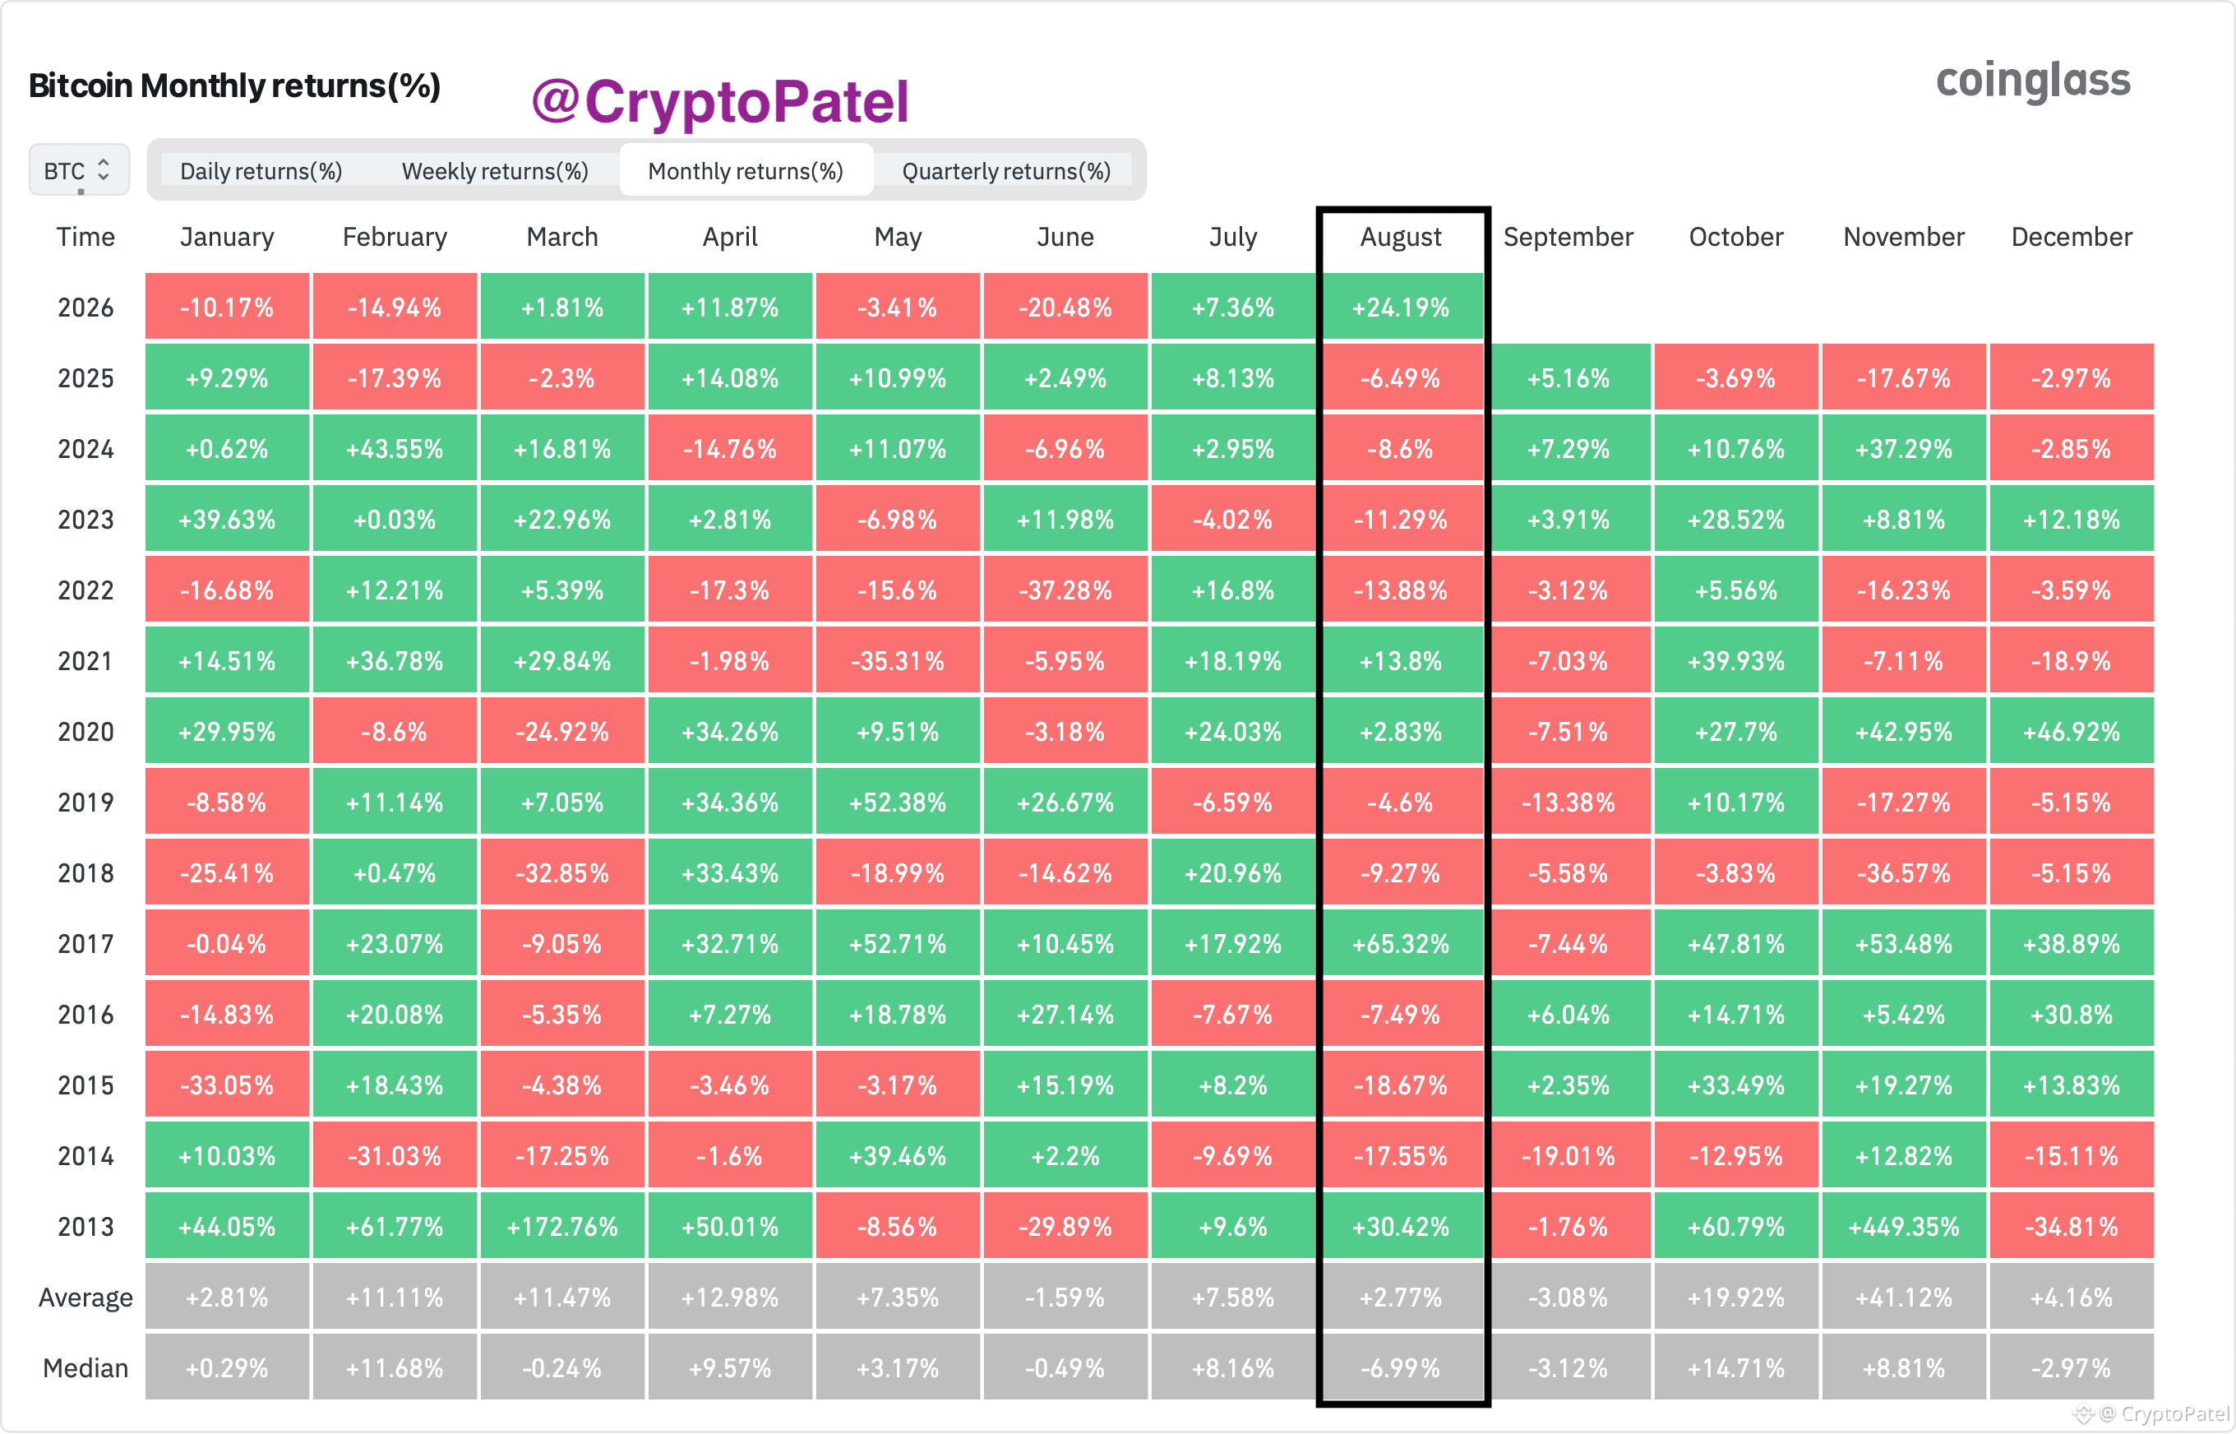Screen dimensions: 2236x1434
Task: Select the Monthly returns(%) tab
Action: (746, 171)
